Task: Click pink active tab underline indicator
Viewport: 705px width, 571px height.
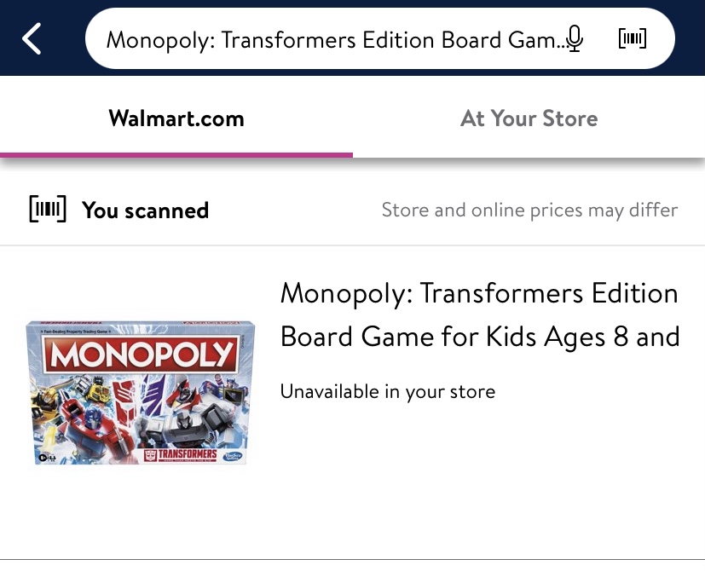Action: point(176,155)
